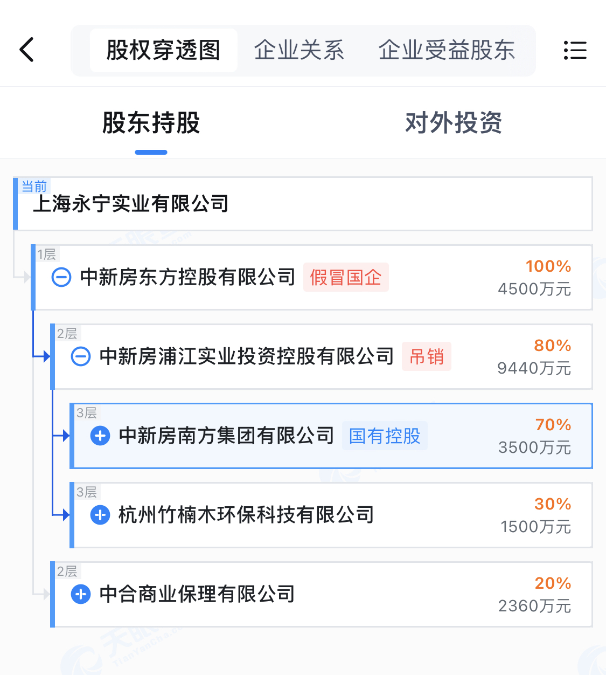Expand 中新房南方集团有限公司 node
Viewport: 606px width, 675px height.
point(100,436)
